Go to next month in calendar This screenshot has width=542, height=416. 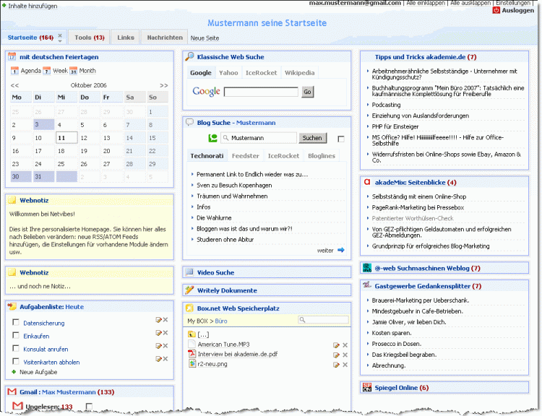[163, 85]
